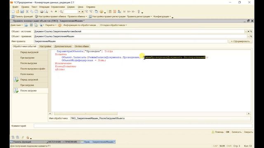Click the Calendar toolbar icon
This screenshot has width=264, height=148.
pos(115,12)
